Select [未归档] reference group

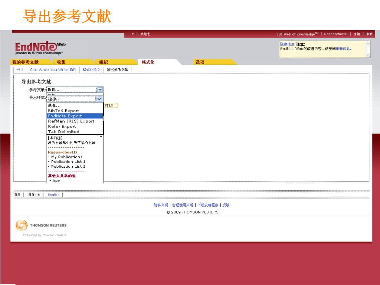[x=55, y=138]
